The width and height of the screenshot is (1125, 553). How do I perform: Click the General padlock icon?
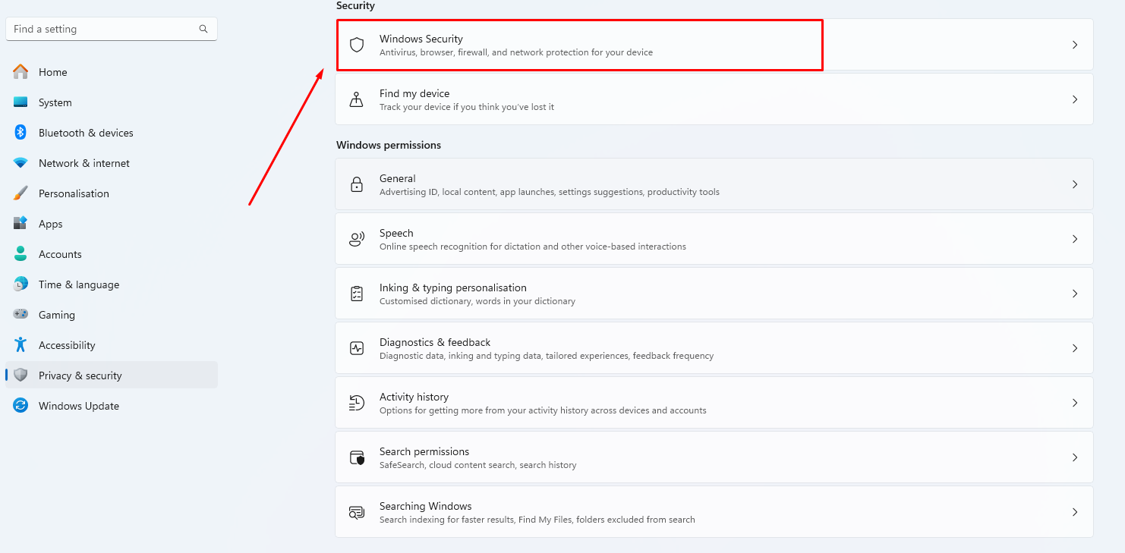pyautogui.click(x=357, y=184)
